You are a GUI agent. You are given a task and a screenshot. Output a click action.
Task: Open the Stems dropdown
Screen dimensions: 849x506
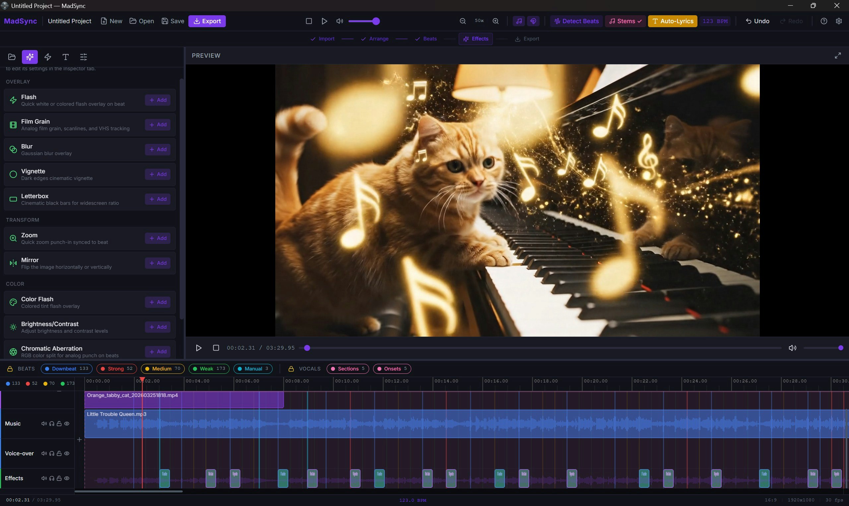pos(625,21)
